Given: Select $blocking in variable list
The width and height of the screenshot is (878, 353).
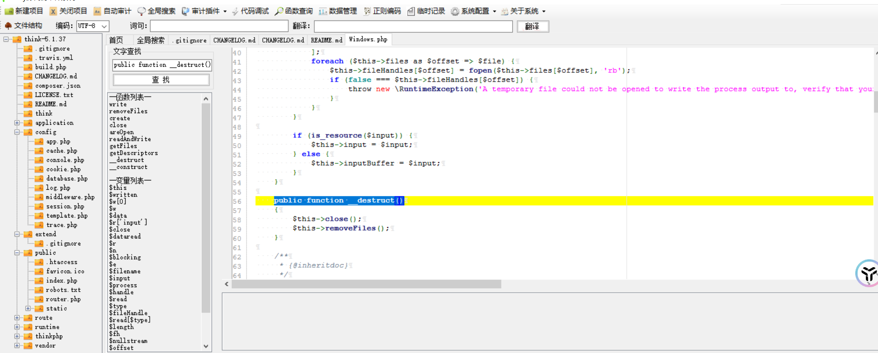Looking at the screenshot, I should [125, 257].
